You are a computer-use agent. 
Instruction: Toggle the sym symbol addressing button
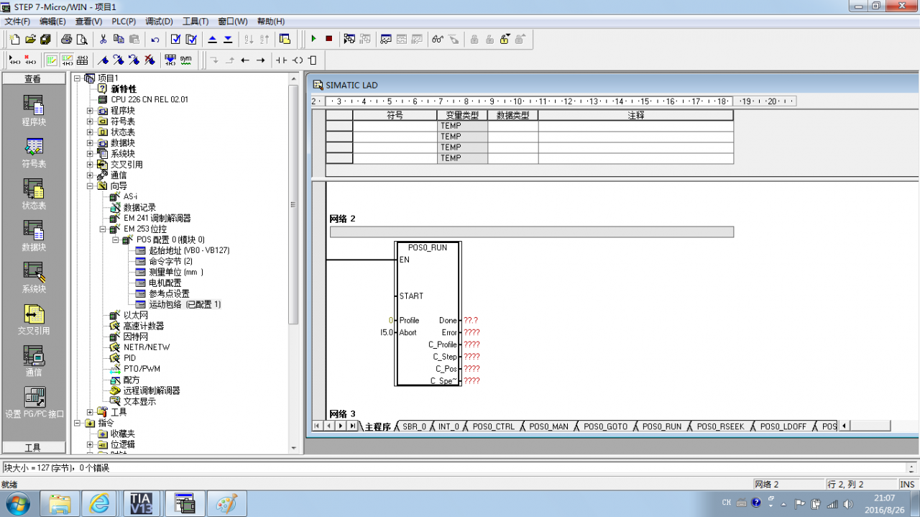(x=185, y=60)
